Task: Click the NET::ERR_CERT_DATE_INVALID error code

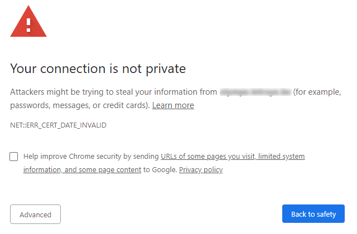Action: 58,125
